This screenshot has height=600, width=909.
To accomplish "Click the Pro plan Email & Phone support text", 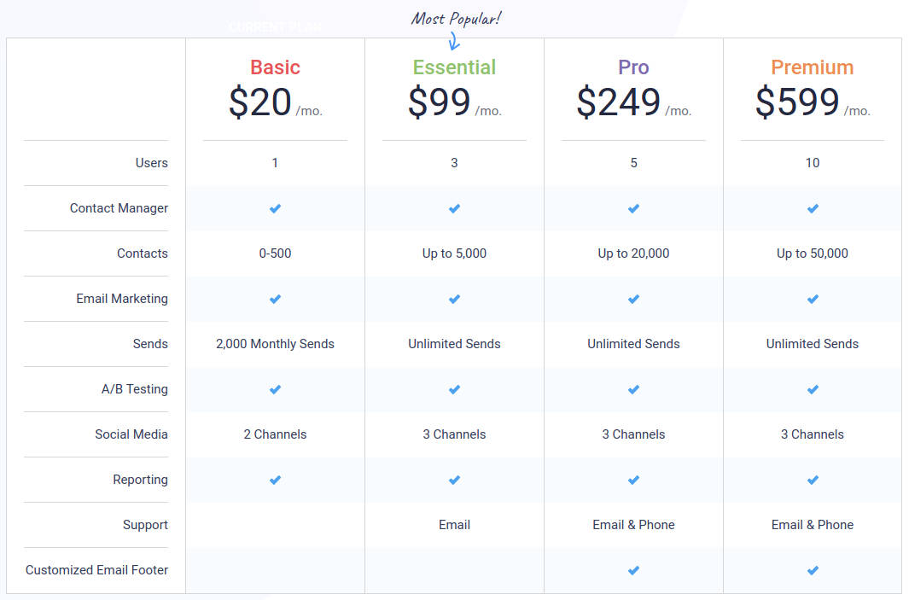I will coord(633,525).
